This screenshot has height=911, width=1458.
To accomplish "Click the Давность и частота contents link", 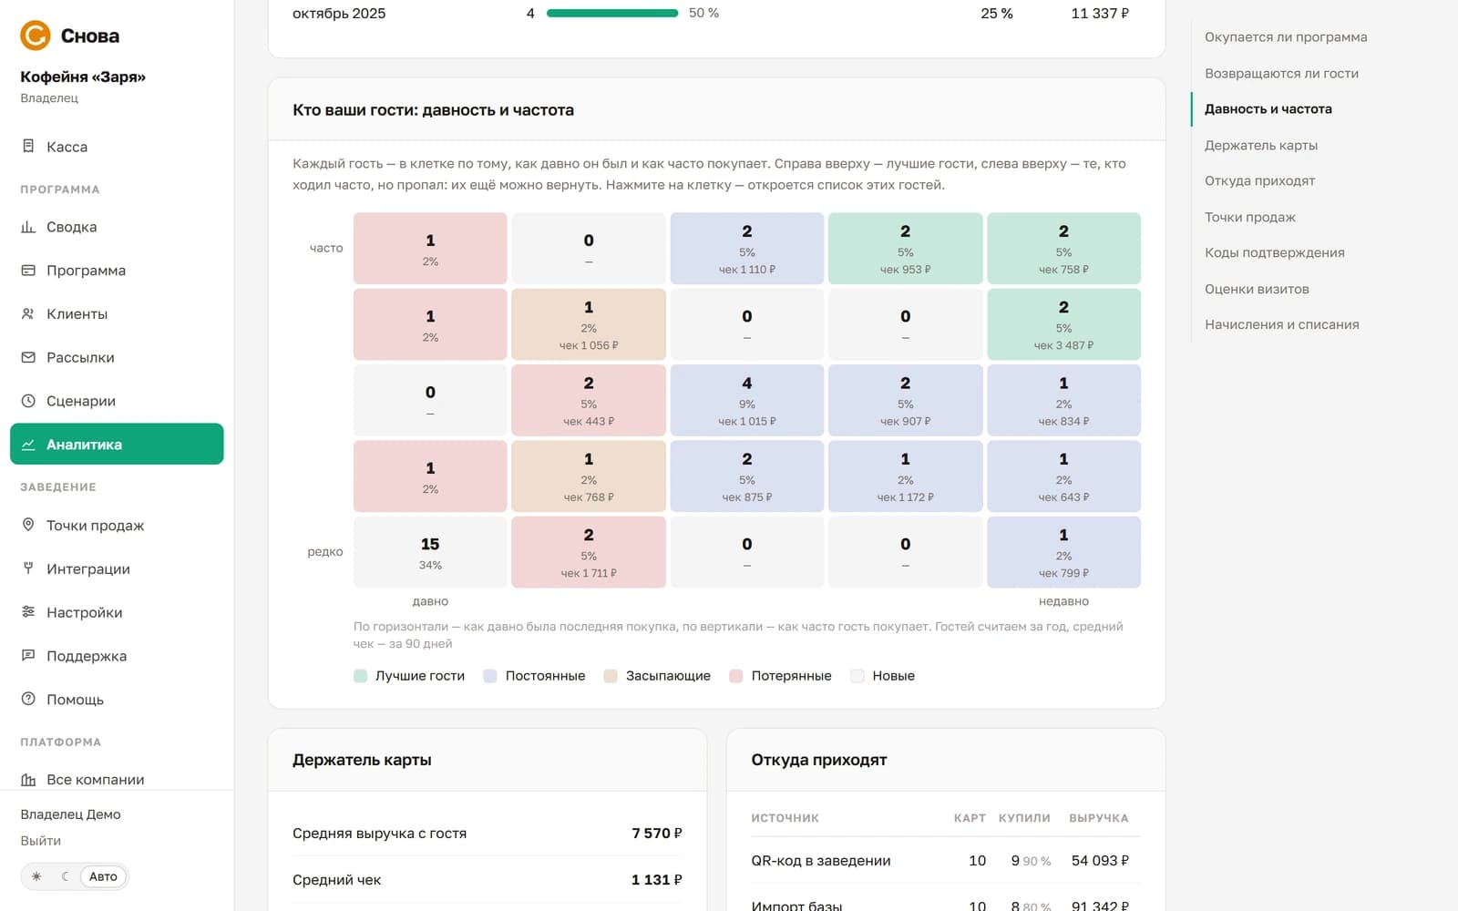I will (1268, 108).
